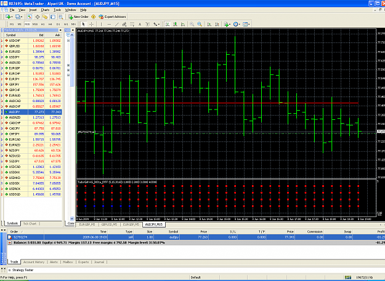This screenshot has height=281, width=385.
Task: Switch to the Experts tab
Action: (83, 262)
